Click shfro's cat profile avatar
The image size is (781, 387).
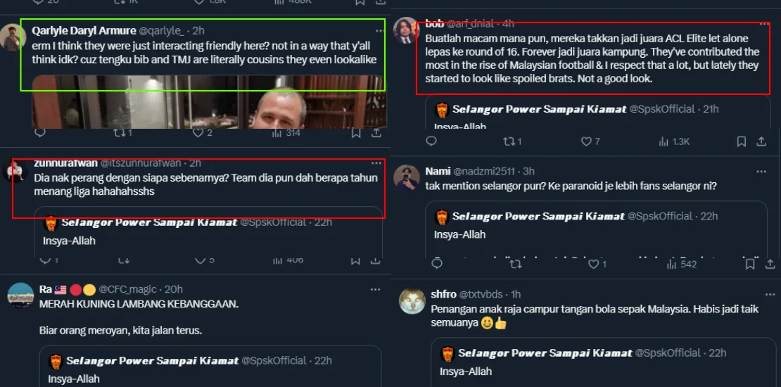pyautogui.click(x=412, y=302)
